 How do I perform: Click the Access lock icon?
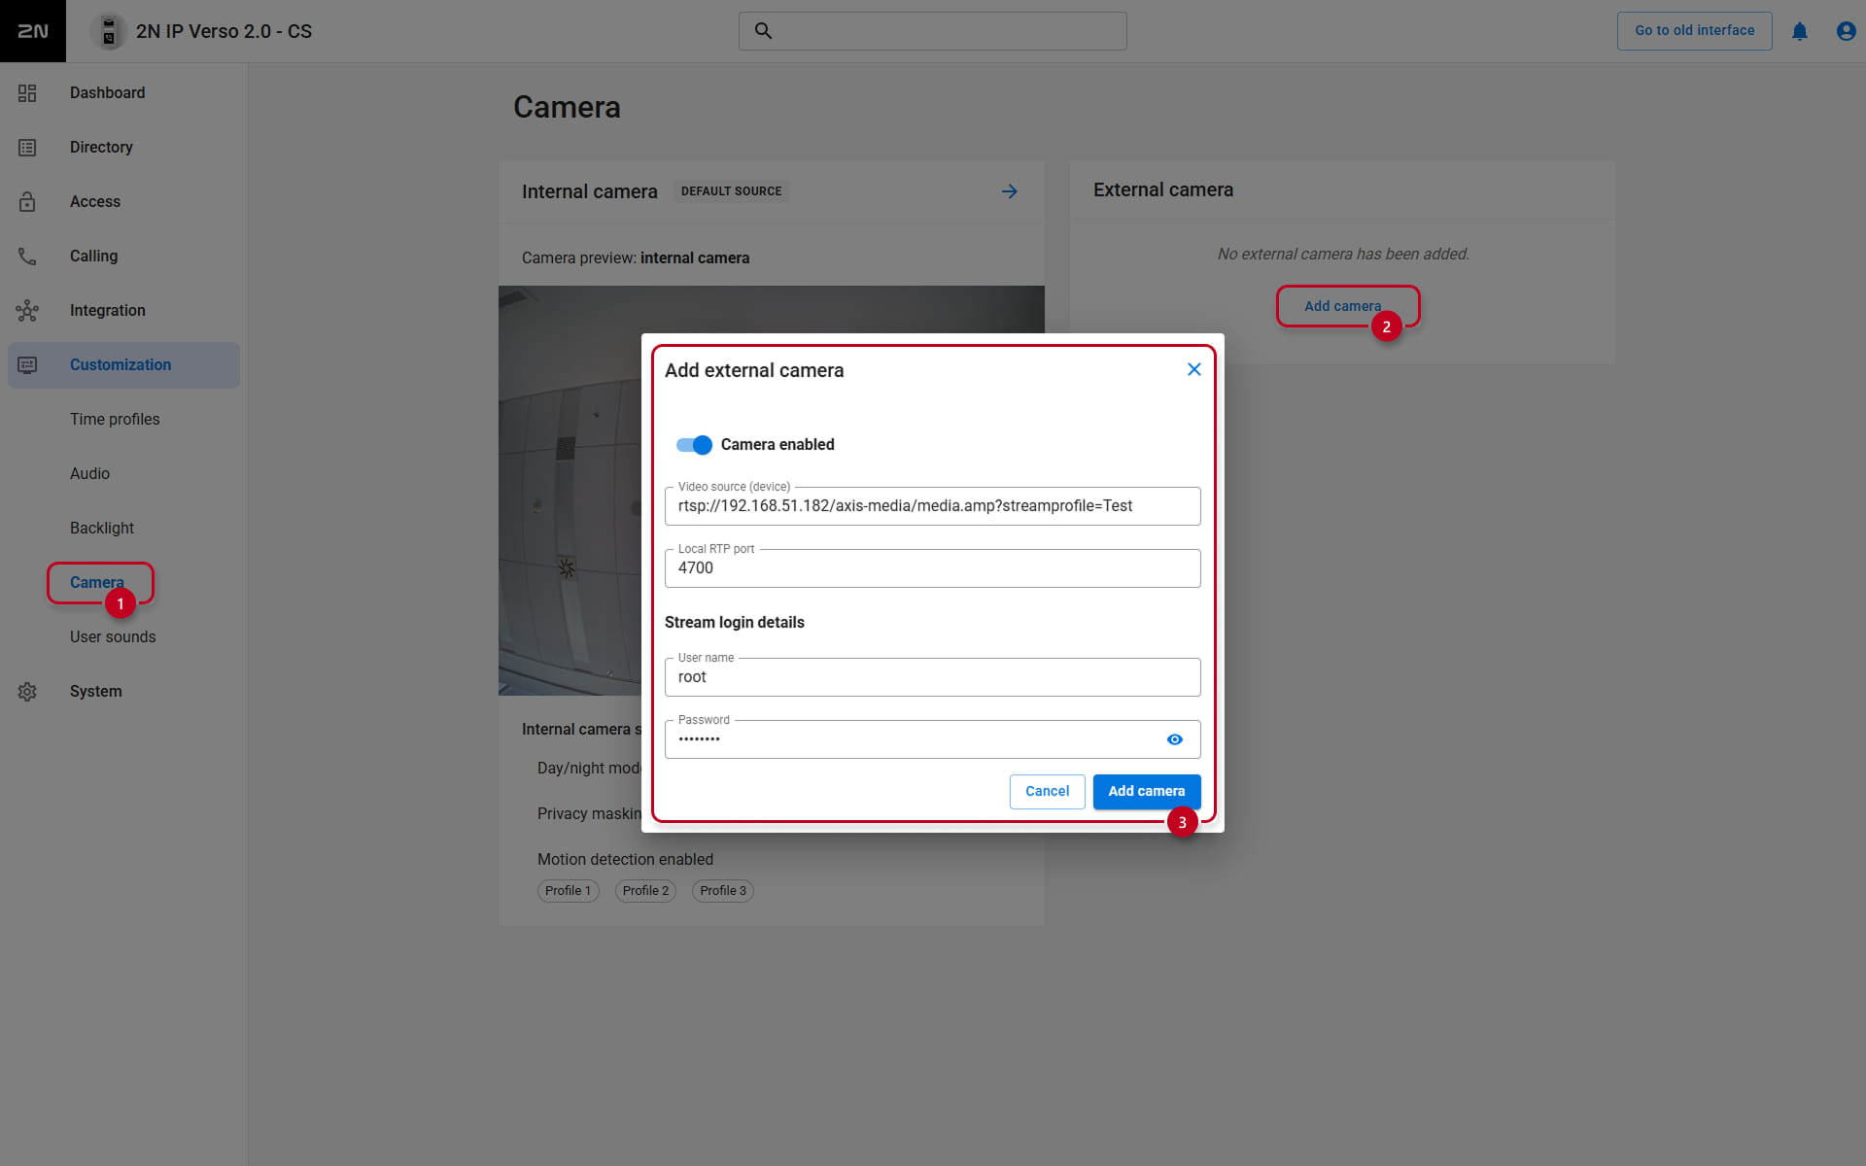pyautogui.click(x=27, y=202)
